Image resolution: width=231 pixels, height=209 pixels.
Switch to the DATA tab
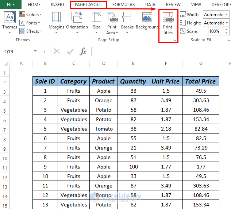coord(150,5)
